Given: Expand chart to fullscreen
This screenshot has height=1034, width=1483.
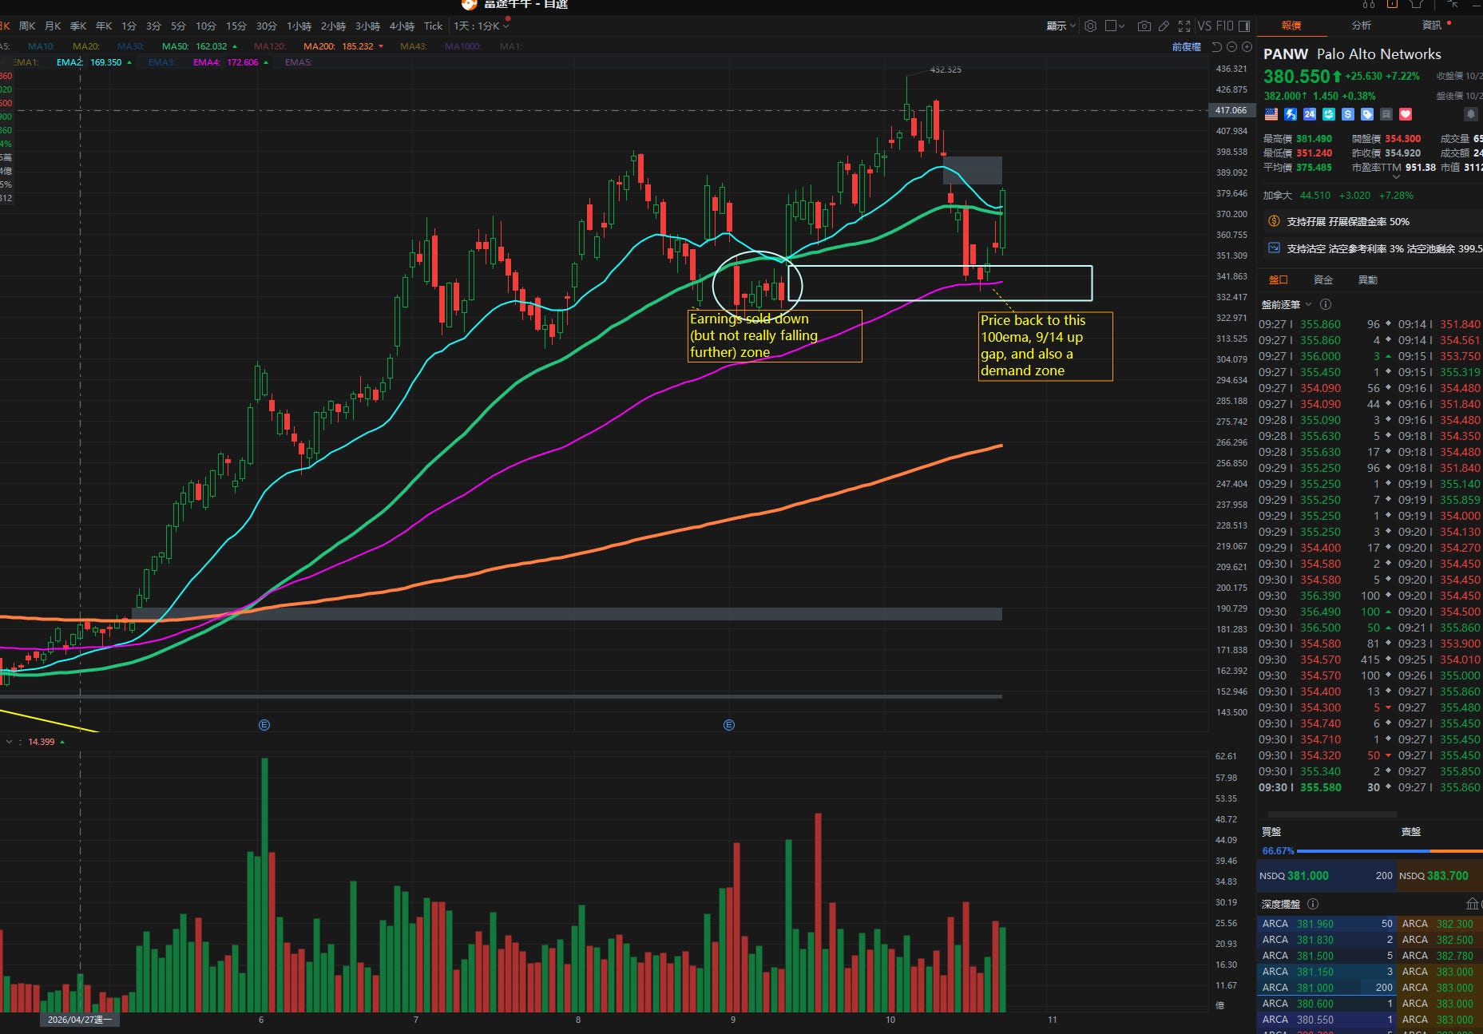Looking at the screenshot, I should pos(1184,26).
